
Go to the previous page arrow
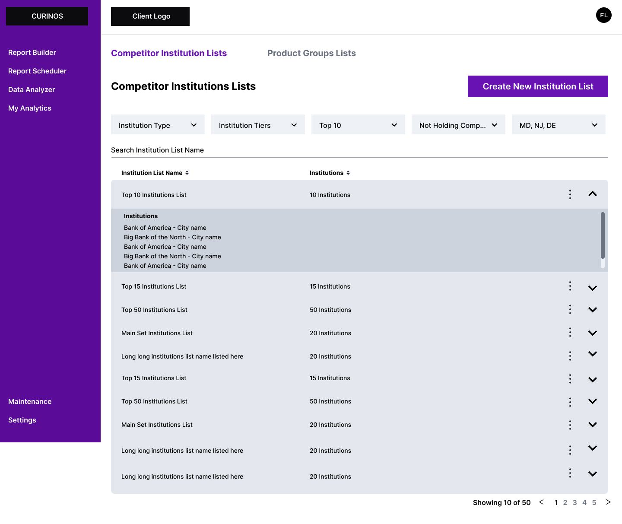pyautogui.click(x=541, y=502)
